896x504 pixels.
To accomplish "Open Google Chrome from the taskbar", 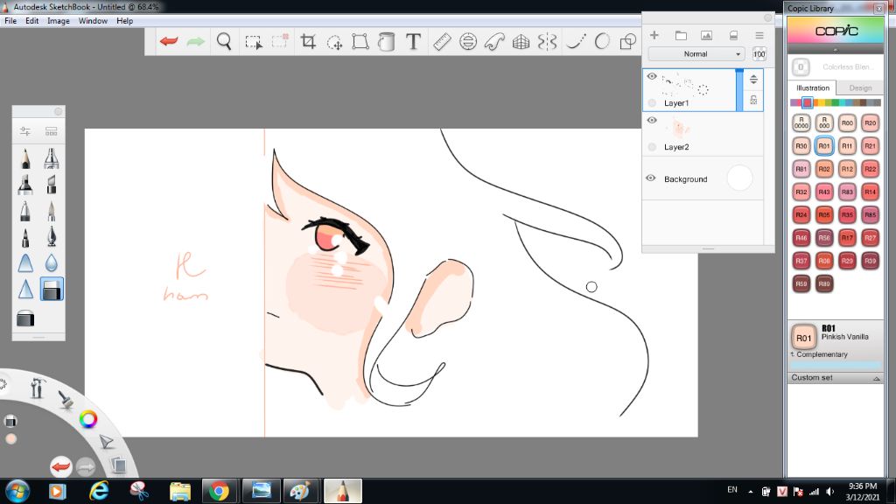I will click(x=219, y=491).
